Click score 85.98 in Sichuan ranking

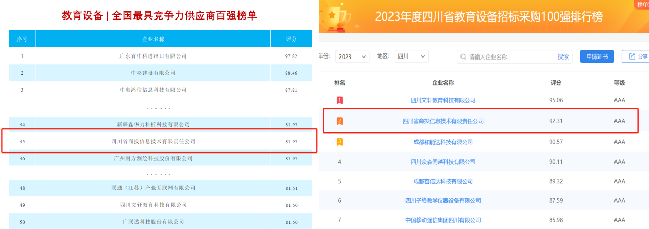(x=556, y=220)
